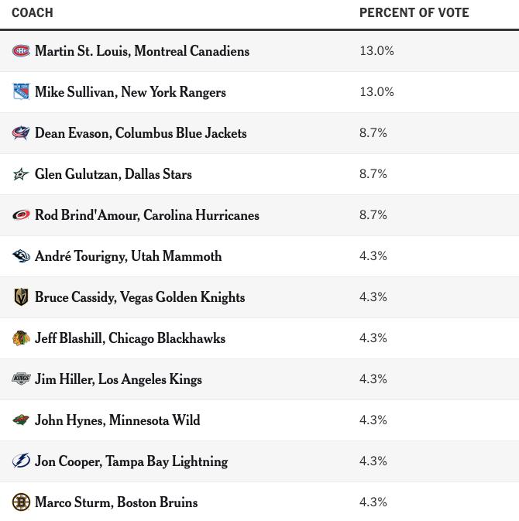Click the Montreal Canadiens logo icon
519x521 pixels.
click(21, 51)
